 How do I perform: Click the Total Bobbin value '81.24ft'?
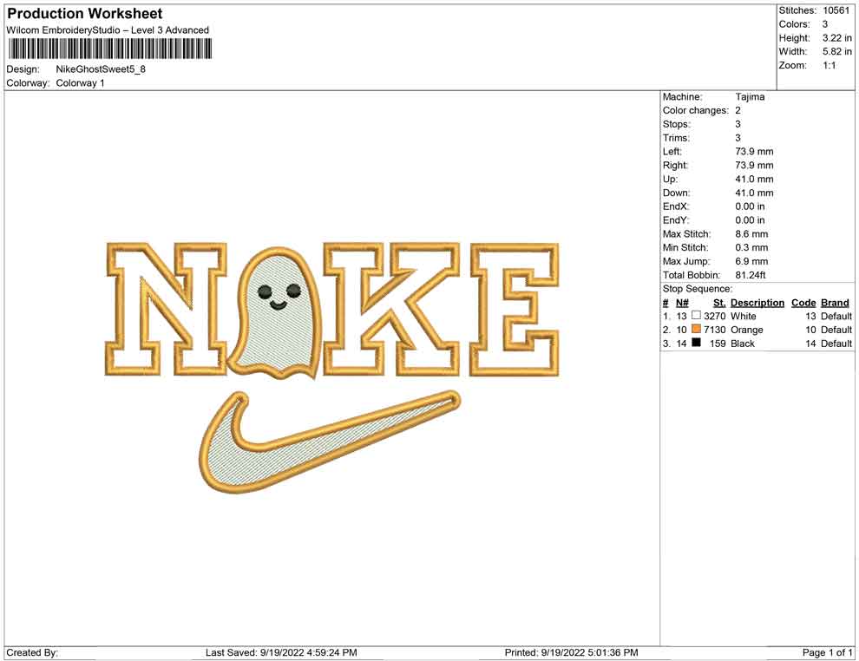[751, 275]
